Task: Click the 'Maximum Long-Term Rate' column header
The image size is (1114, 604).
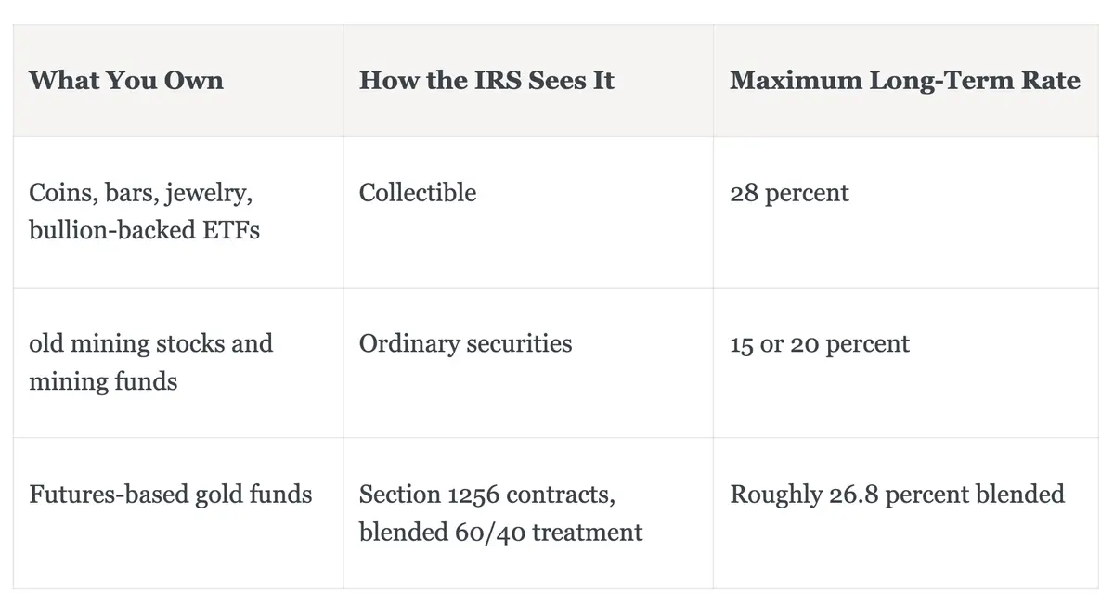Action: [x=906, y=81]
